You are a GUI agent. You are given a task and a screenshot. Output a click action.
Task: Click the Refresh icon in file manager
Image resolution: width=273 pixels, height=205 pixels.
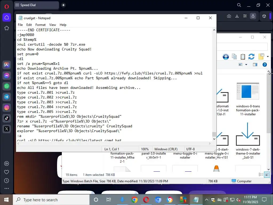[x=251, y=57]
